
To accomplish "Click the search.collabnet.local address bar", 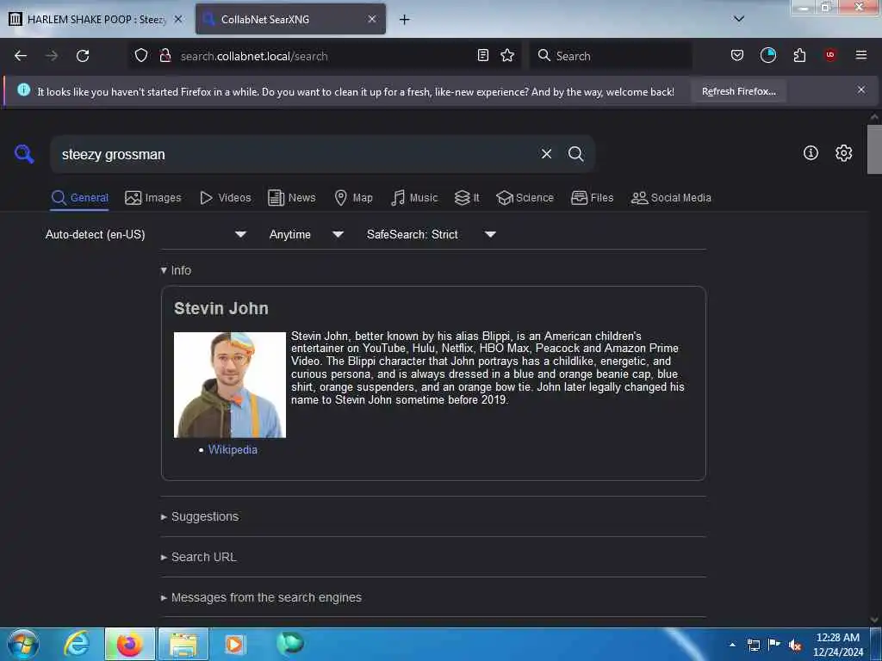I will click(324, 56).
